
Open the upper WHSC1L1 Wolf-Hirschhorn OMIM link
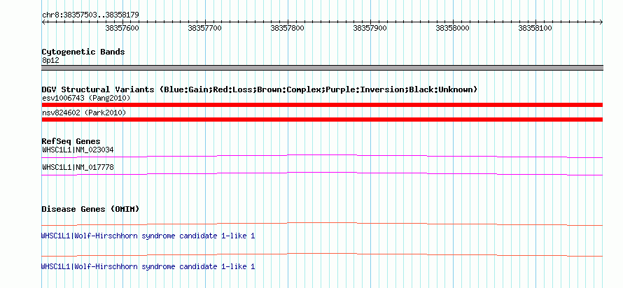pyautogui.click(x=148, y=236)
